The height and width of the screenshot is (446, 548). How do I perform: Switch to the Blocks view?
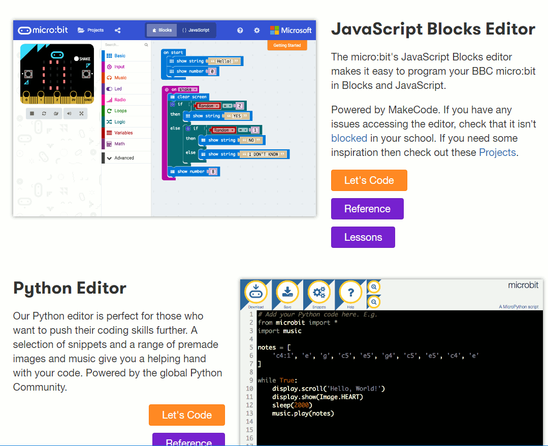162,30
